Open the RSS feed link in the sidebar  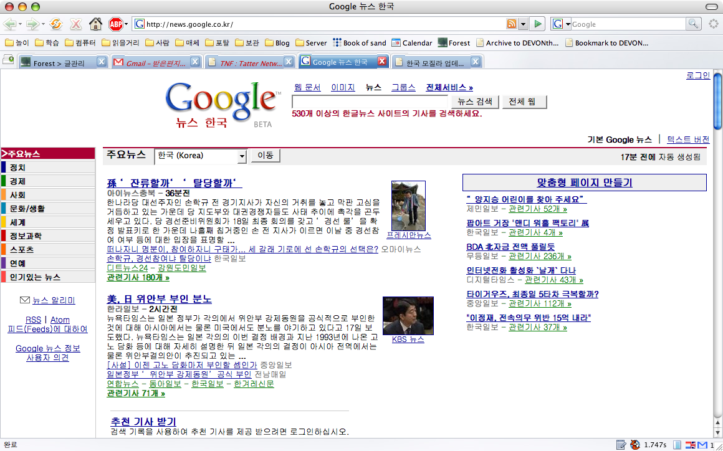point(33,320)
